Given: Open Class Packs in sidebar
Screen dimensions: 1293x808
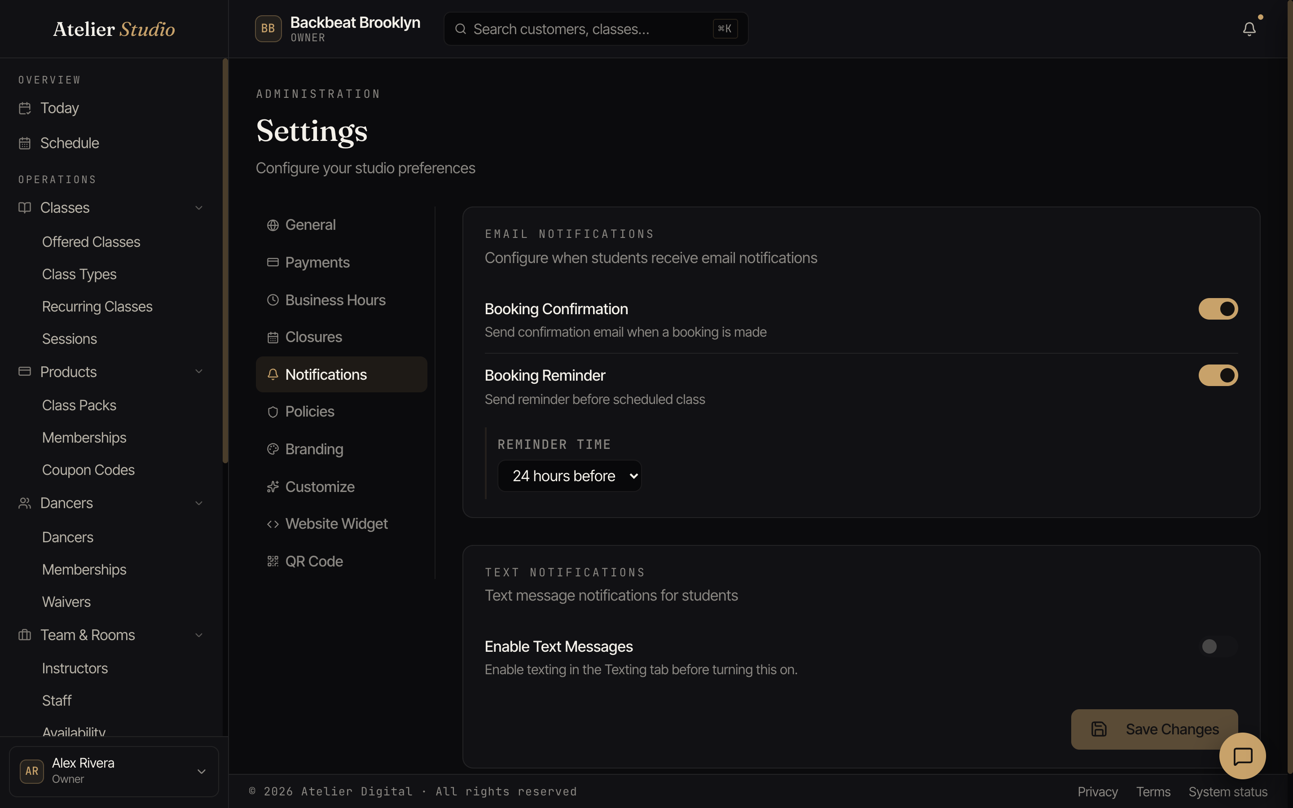Looking at the screenshot, I should point(79,405).
